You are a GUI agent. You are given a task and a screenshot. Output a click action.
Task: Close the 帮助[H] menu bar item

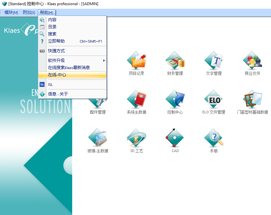point(46,13)
